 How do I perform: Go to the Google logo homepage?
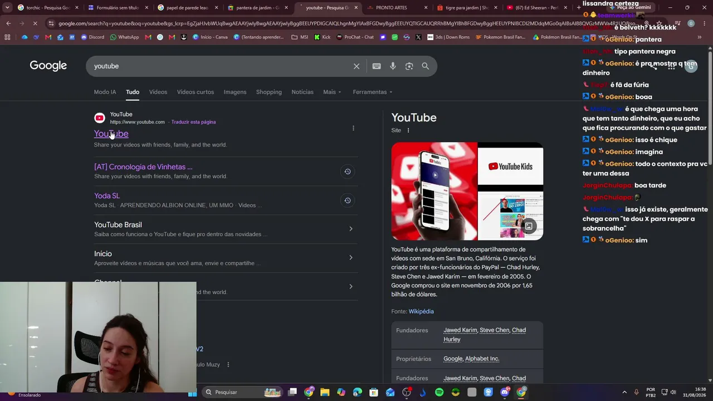coord(48,66)
